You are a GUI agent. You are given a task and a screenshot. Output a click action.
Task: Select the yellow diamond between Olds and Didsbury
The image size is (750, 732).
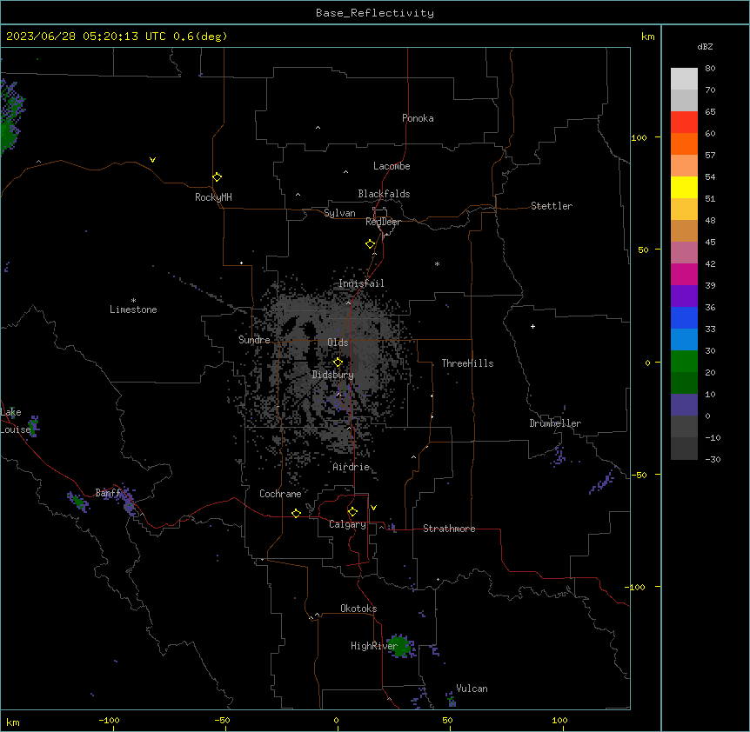(x=338, y=363)
